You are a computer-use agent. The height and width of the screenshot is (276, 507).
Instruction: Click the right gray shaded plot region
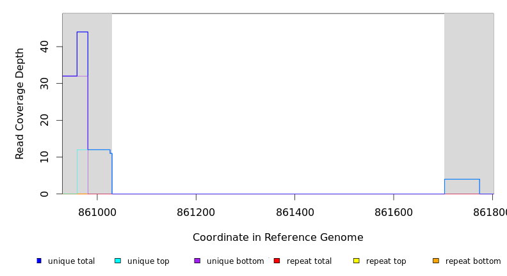[x=469, y=96]
